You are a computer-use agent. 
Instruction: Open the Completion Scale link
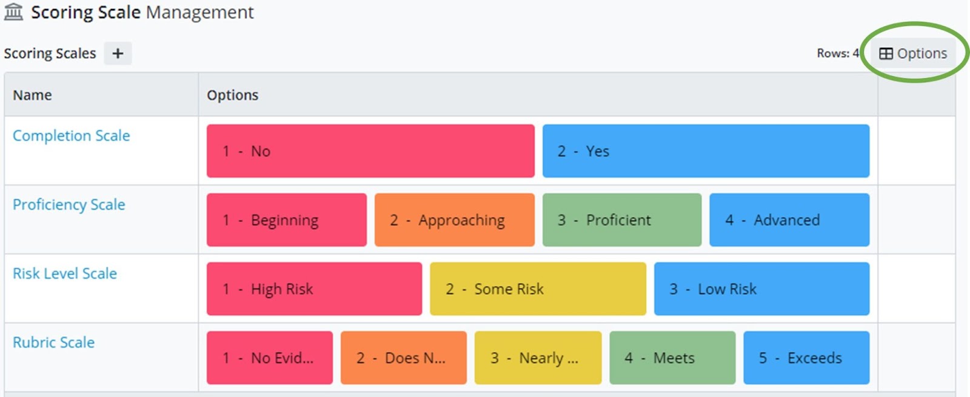coord(72,136)
